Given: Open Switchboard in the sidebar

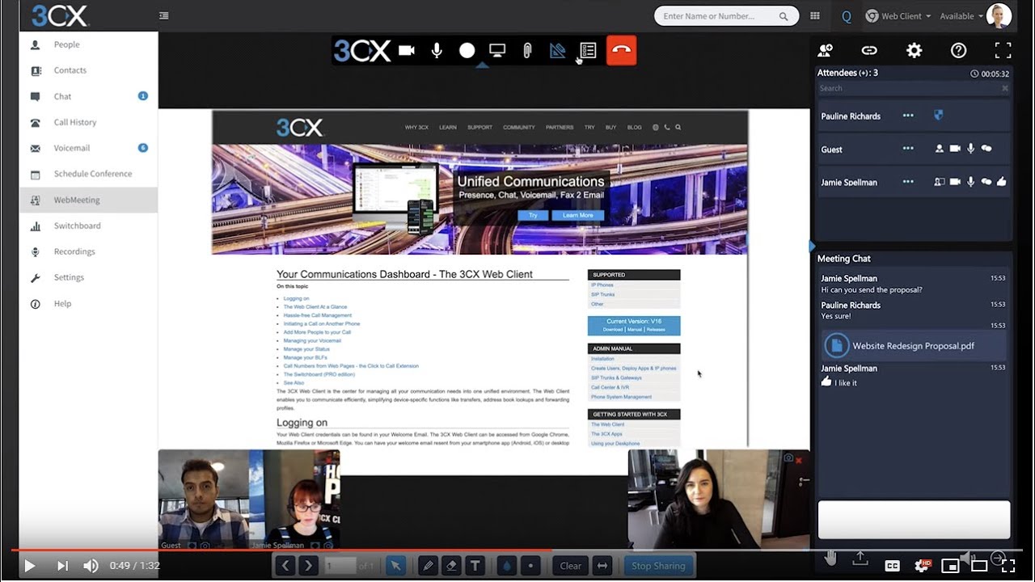Looking at the screenshot, I should coord(89,226).
